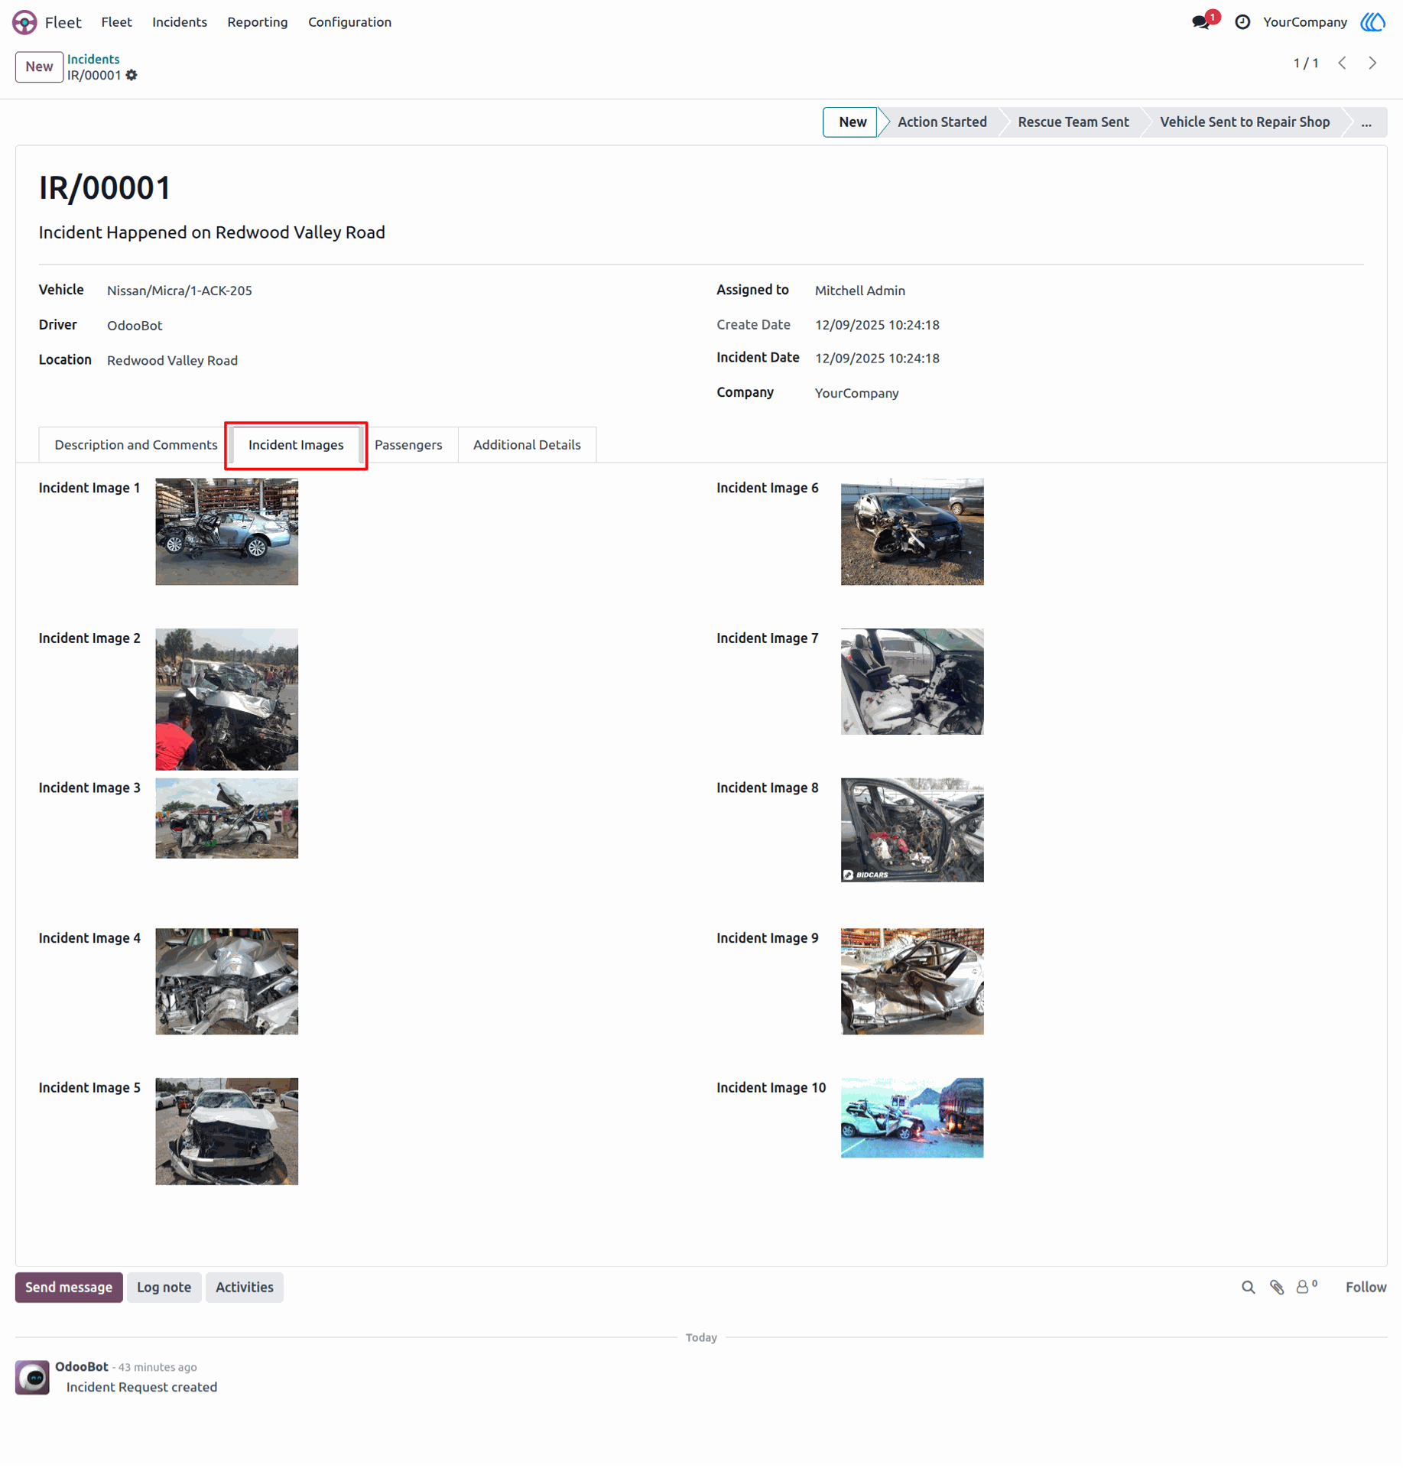
Task: Click the Vehicle field Nissan/Micra/1-ACK-205
Action: click(x=179, y=291)
